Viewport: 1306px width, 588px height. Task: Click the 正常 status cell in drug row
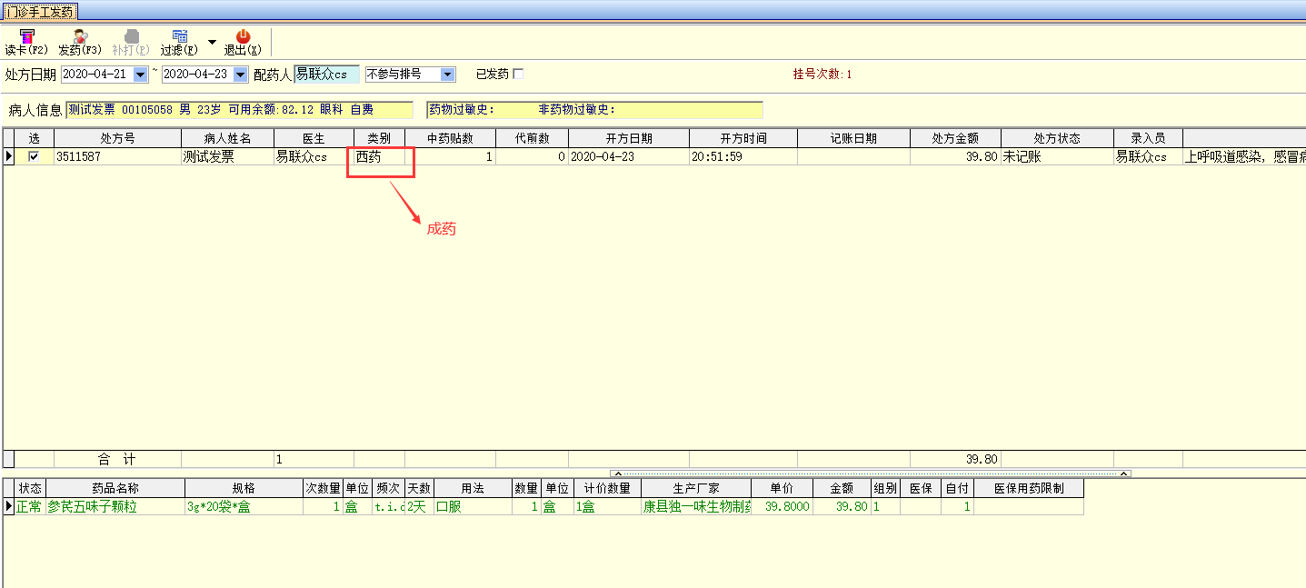click(x=29, y=506)
